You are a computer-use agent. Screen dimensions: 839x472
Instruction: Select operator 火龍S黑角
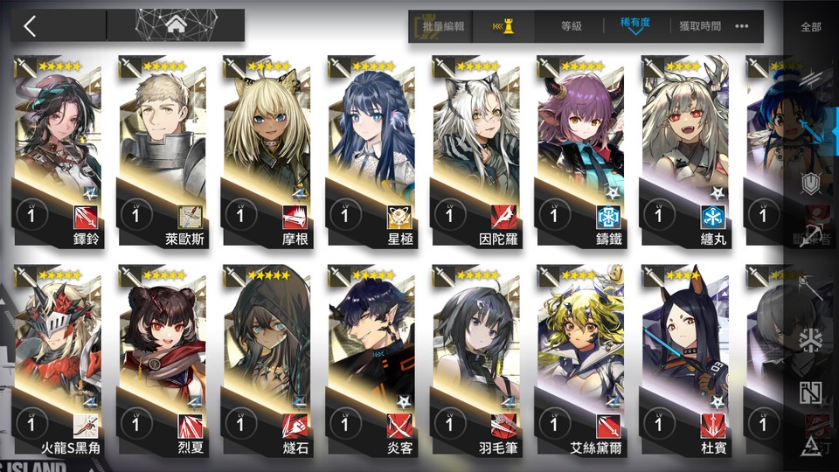(58, 361)
